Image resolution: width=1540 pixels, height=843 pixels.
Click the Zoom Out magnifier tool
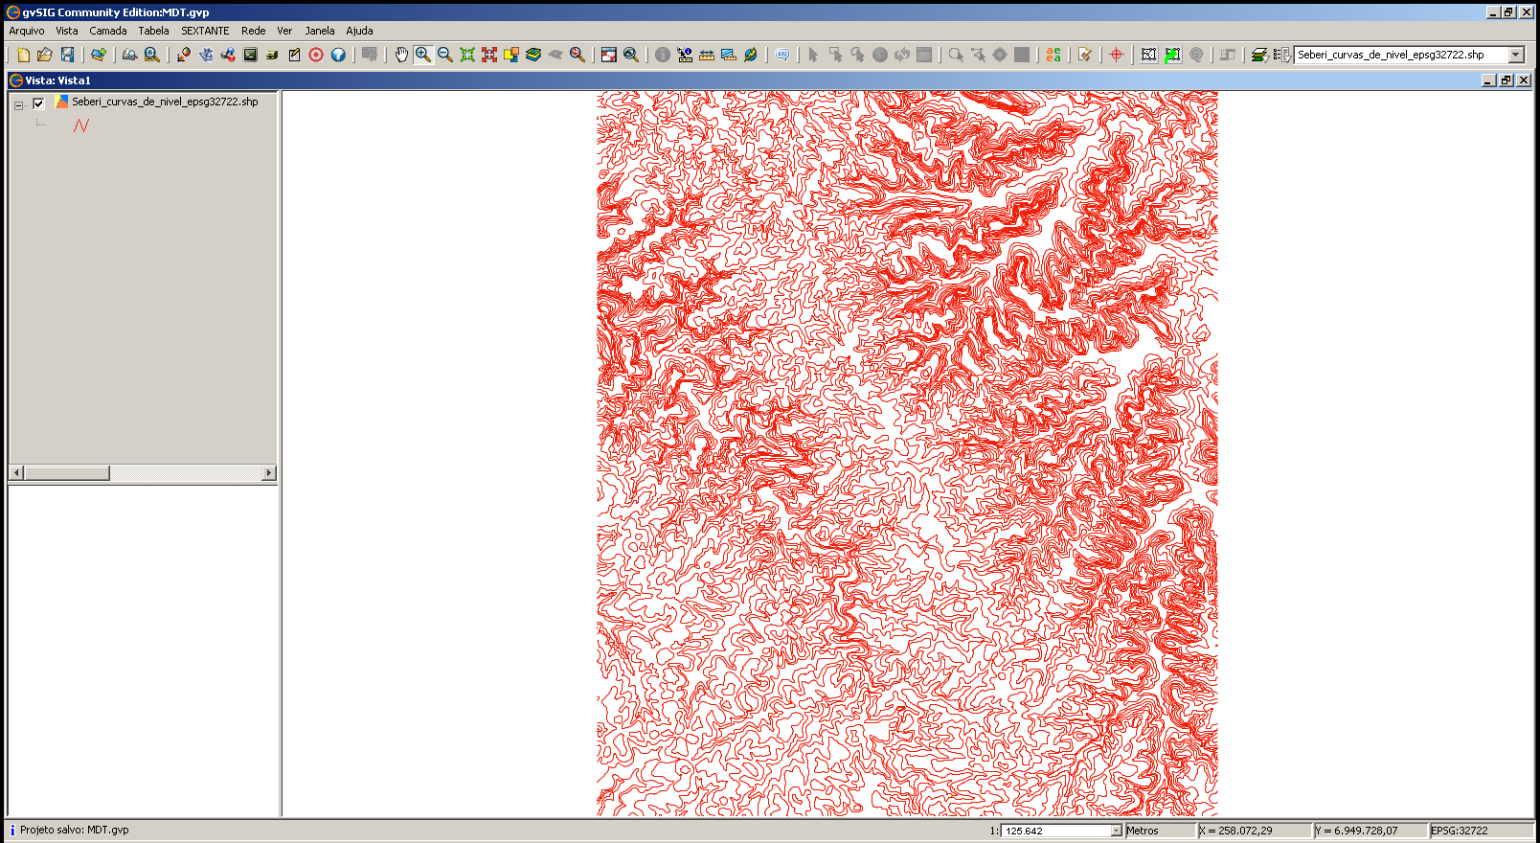(x=445, y=55)
